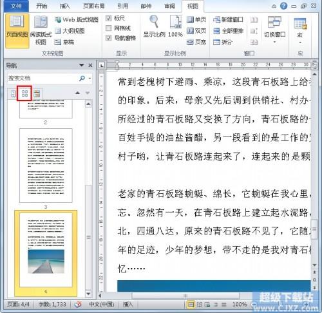
Task: Click the search magnifier in navigation pane
Action: tap(82, 79)
